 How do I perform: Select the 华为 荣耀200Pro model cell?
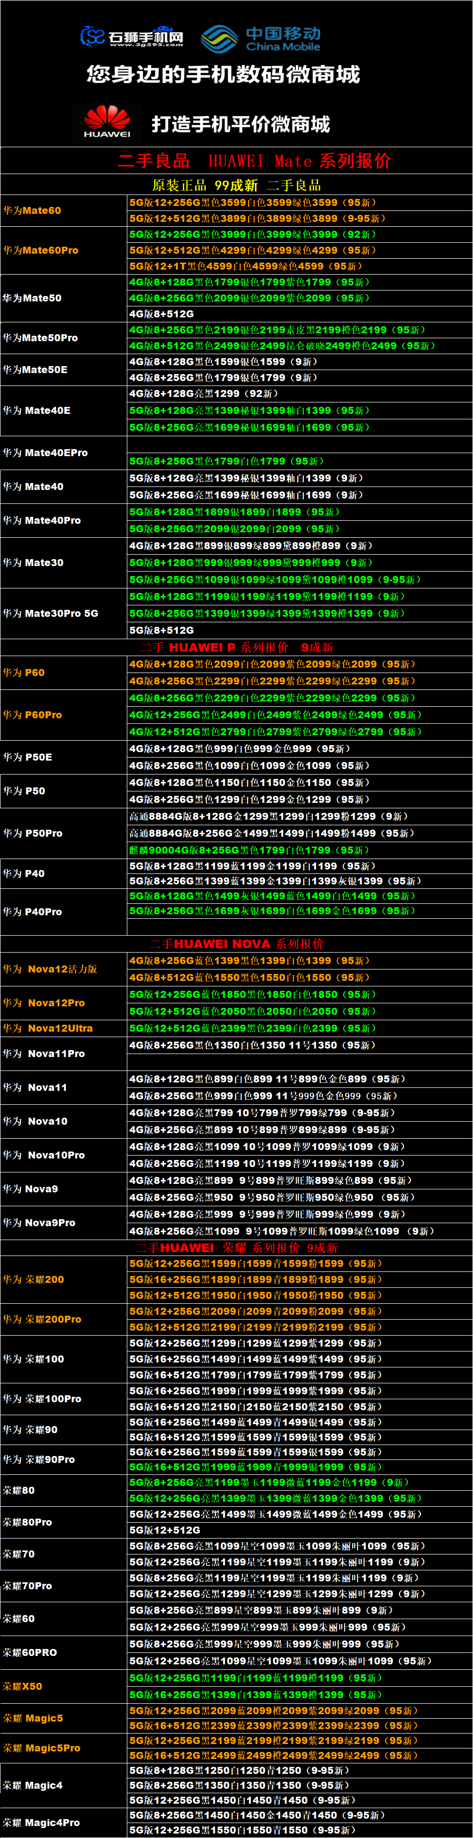pyautogui.click(x=64, y=1319)
